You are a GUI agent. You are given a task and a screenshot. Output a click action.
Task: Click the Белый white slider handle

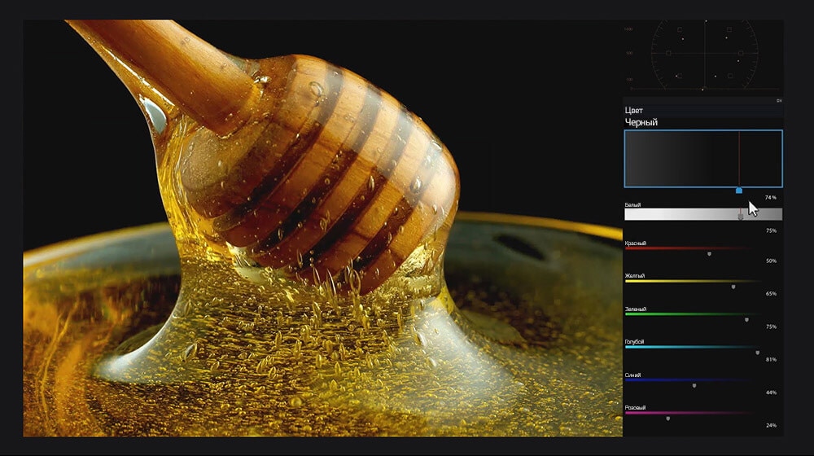click(x=741, y=217)
